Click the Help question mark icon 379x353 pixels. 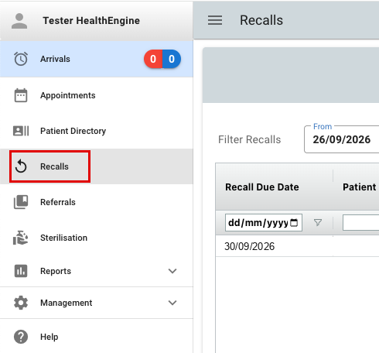pyautogui.click(x=21, y=337)
